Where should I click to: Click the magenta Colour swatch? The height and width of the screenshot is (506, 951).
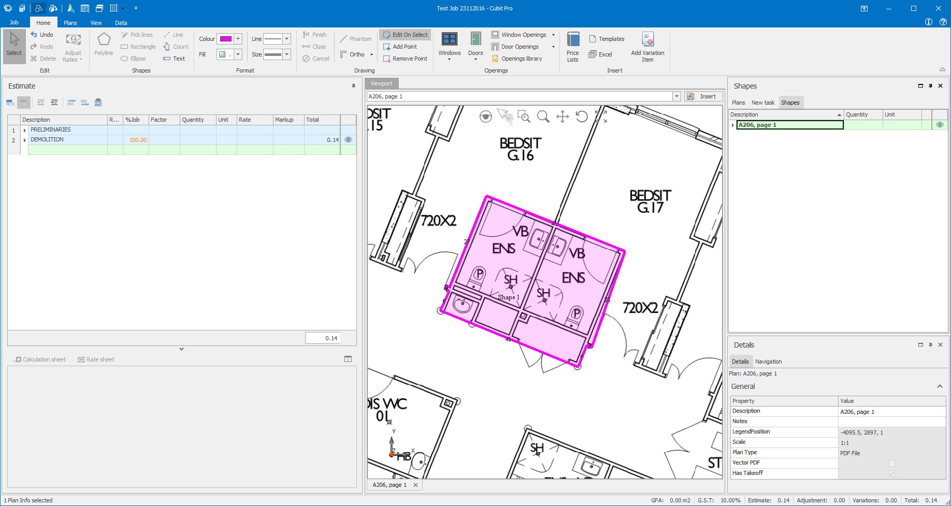[x=225, y=39]
